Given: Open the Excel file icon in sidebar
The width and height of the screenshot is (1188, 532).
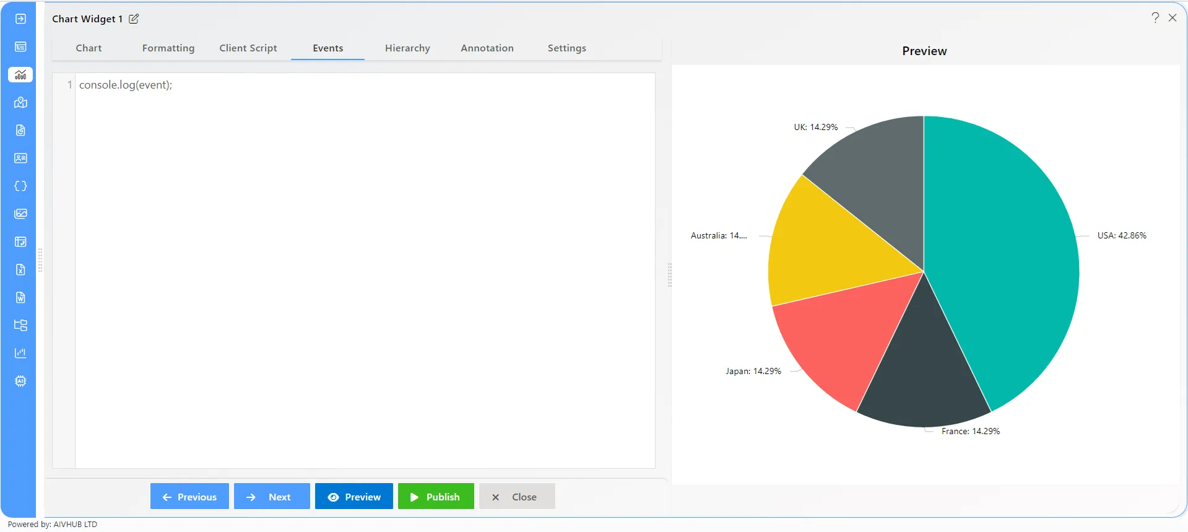Looking at the screenshot, I should (x=20, y=270).
